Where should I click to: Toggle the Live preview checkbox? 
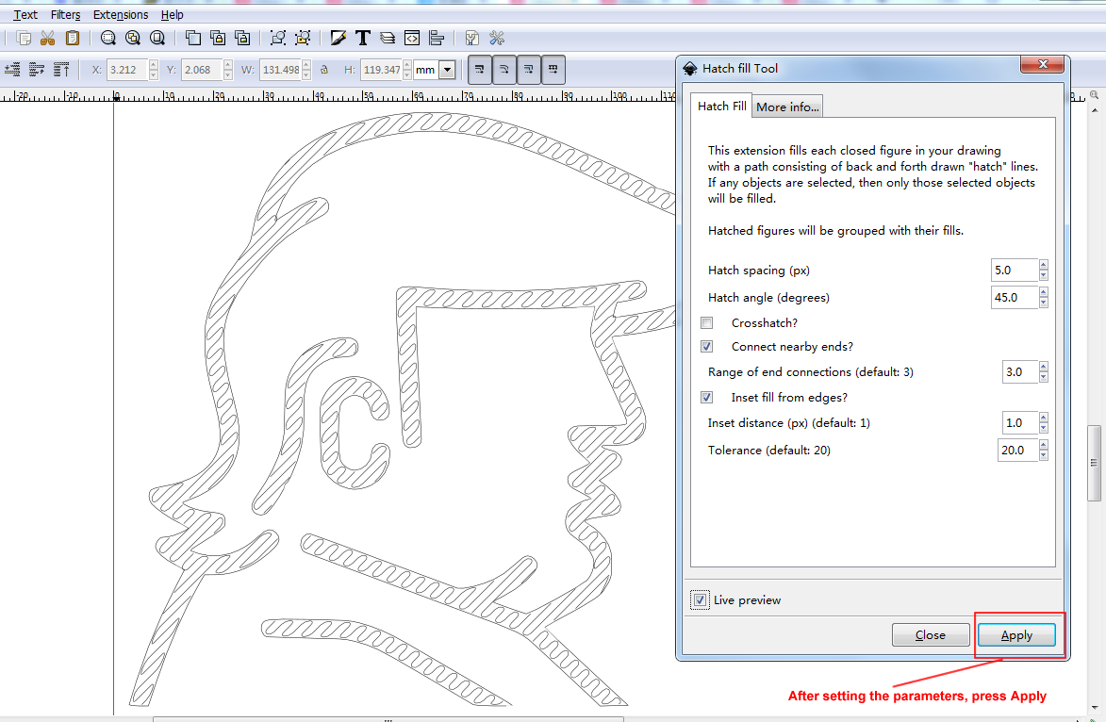pos(700,600)
